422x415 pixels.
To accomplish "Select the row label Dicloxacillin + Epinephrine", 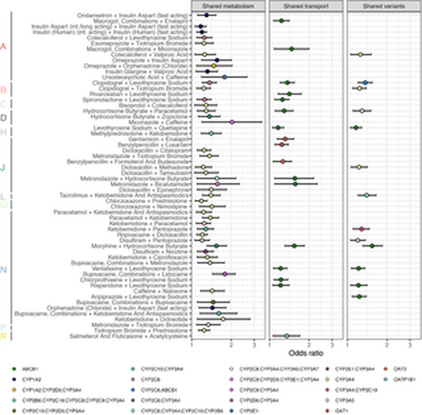I will (153, 190).
